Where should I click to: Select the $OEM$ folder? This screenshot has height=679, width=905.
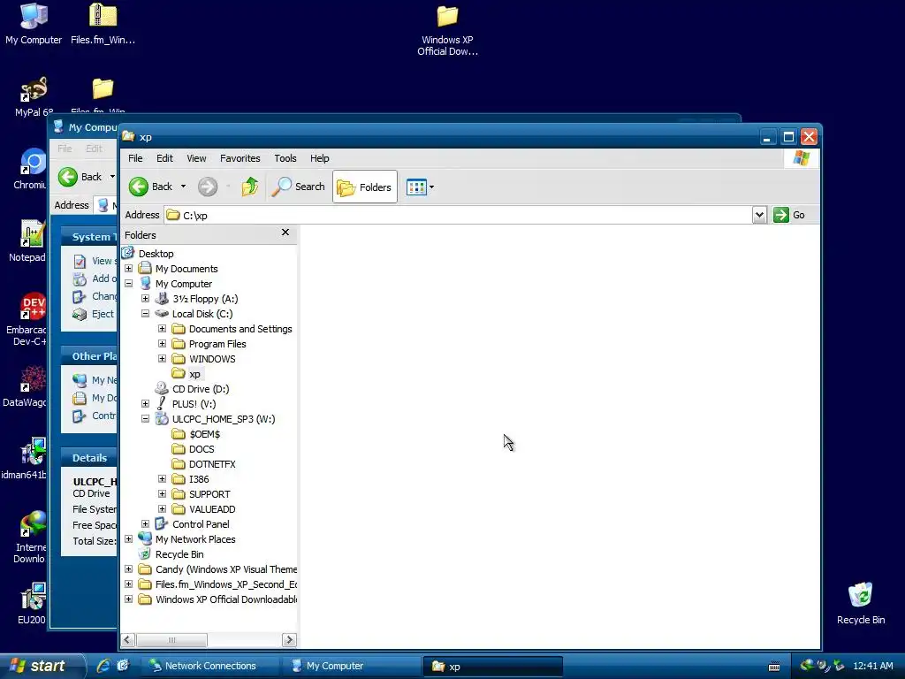[204, 434]
